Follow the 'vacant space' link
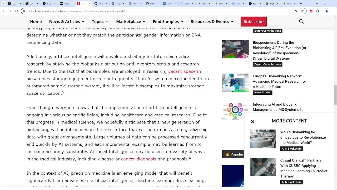 (182, 71)
